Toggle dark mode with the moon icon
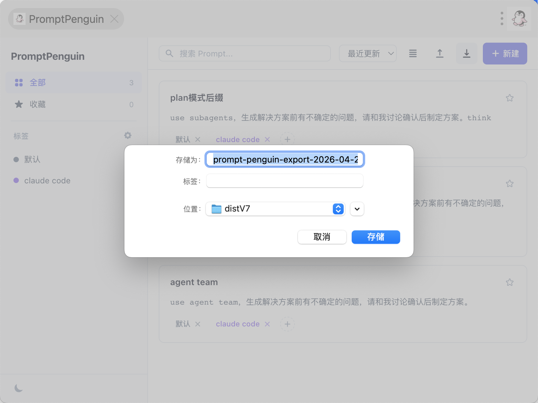This screenshot has width=538, height=403. [19, 388]
